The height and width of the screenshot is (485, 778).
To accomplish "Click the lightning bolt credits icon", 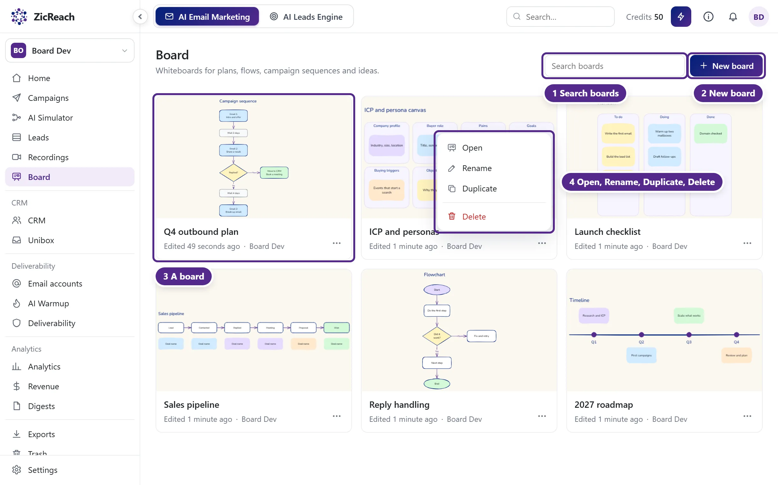I will [680, 17].
